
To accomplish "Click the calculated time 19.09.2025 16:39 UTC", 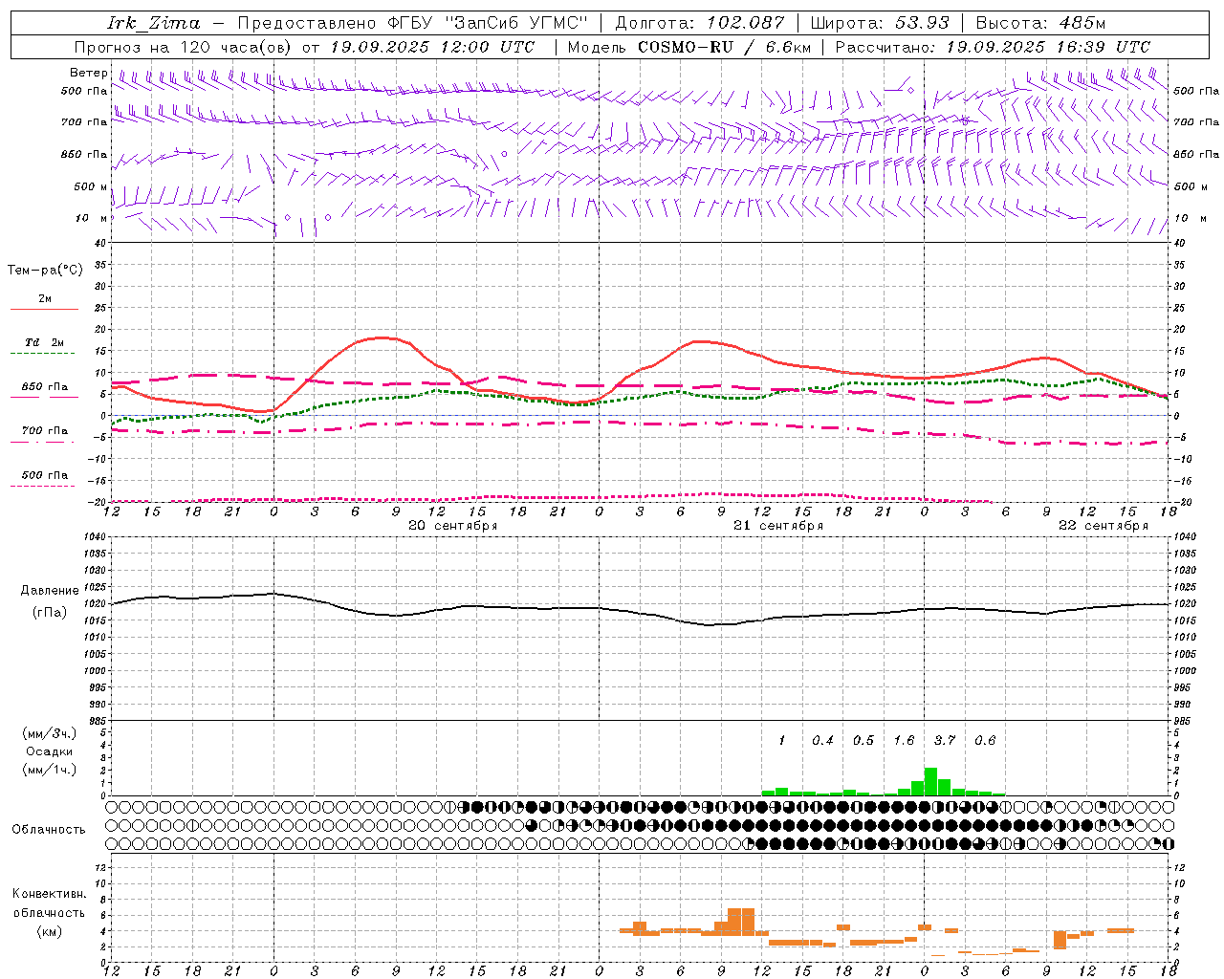I will pyautogui.click(x=1048, y=47).
